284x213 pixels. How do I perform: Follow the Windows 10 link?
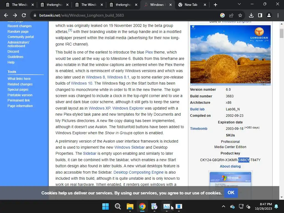[82, 83]
